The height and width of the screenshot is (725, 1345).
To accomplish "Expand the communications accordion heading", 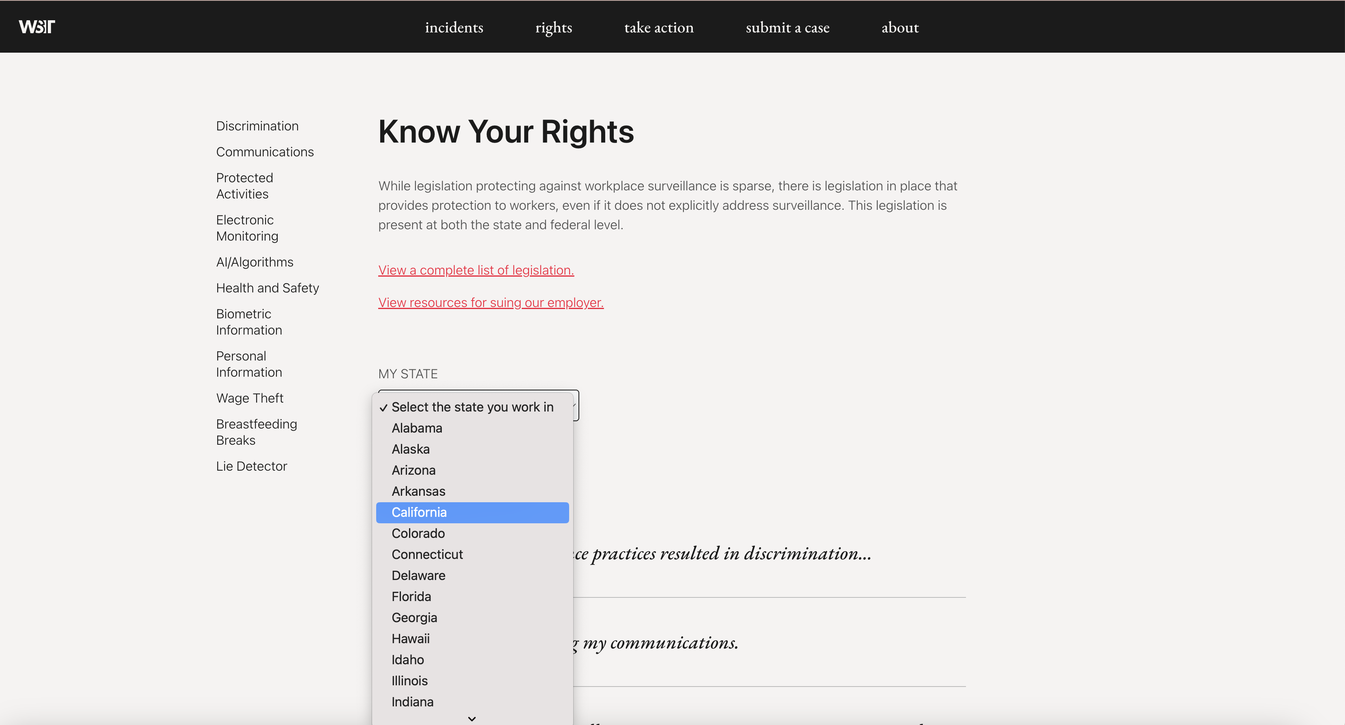I will pos(660,643).
